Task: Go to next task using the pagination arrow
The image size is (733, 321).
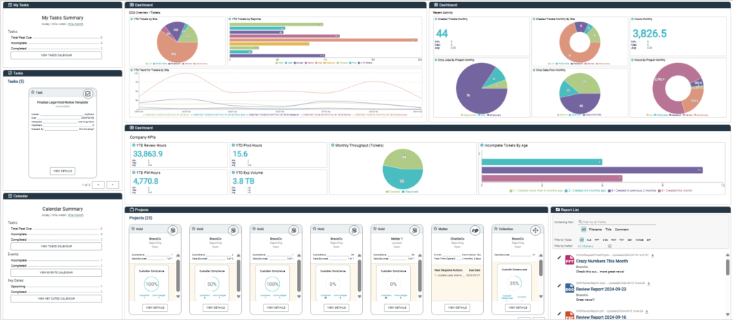Action: pyautogui.click(x=113, y=184)
